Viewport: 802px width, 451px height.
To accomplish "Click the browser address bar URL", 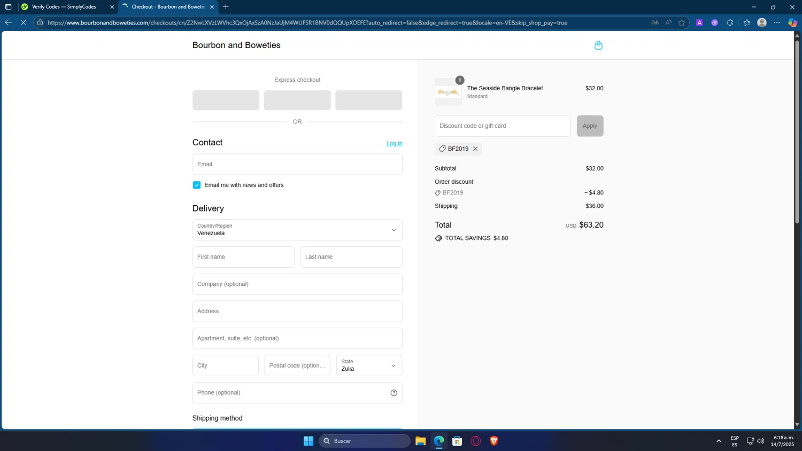I will (x=307, y=22).
